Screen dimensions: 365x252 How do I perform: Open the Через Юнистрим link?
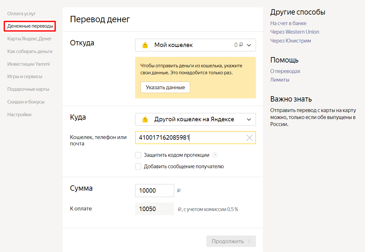[291, 41]
